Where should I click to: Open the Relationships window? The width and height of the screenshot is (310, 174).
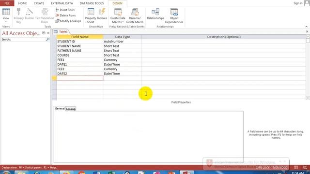(155, 14)
